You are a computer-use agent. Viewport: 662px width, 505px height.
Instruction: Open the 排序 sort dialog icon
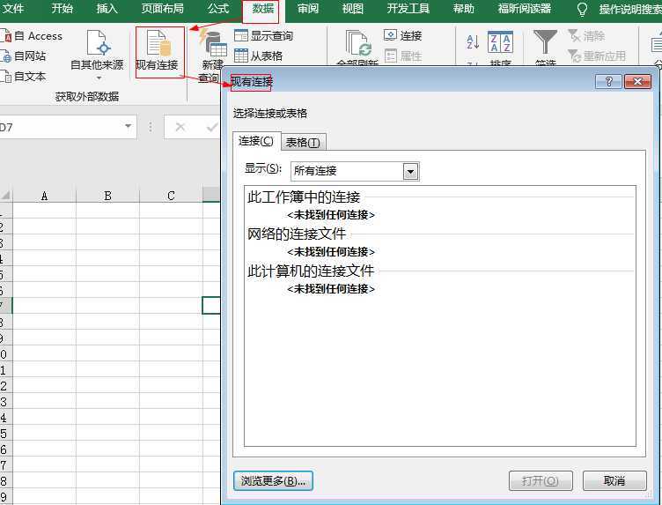pyautogui.click(x=500, y=42)
